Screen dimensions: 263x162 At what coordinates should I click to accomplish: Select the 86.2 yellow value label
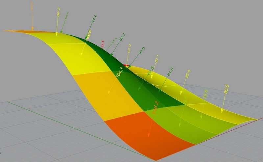[58, 15]
